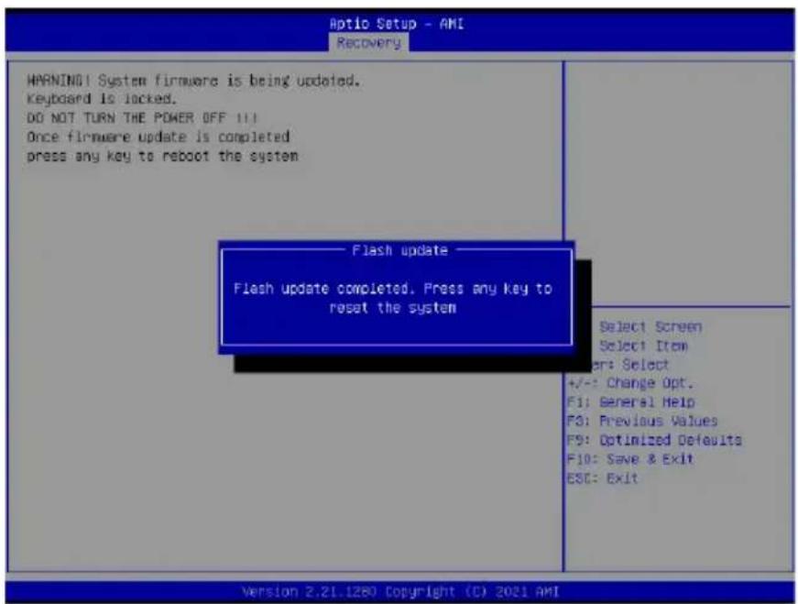
Task: Click the 'press any key to reboot the system' line
Action: (x=162, y=156)
